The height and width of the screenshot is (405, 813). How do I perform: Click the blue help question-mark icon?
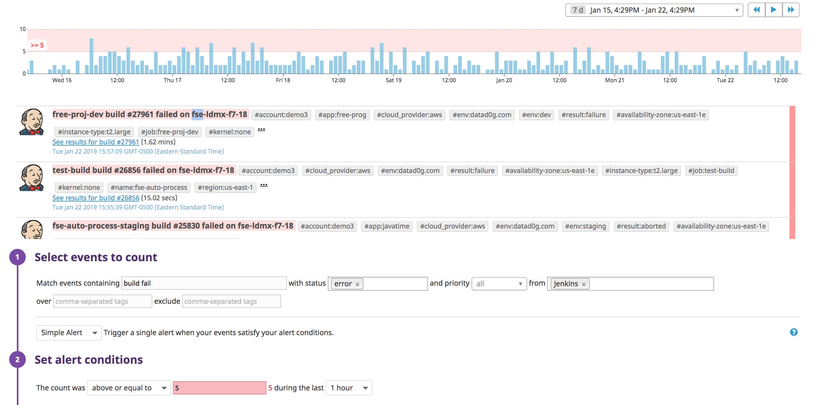point(794,332)
